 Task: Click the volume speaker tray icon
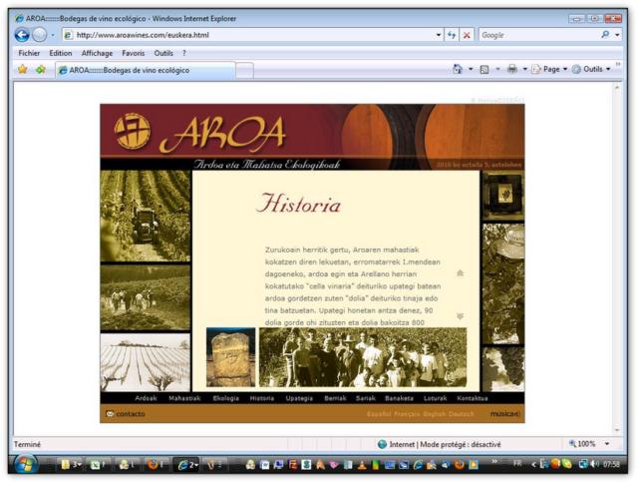point(594,464)
